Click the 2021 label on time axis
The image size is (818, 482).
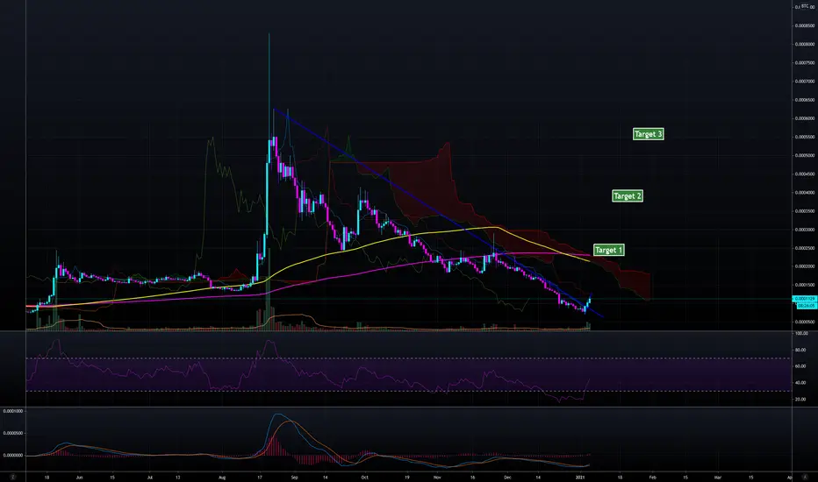(580, 477)
